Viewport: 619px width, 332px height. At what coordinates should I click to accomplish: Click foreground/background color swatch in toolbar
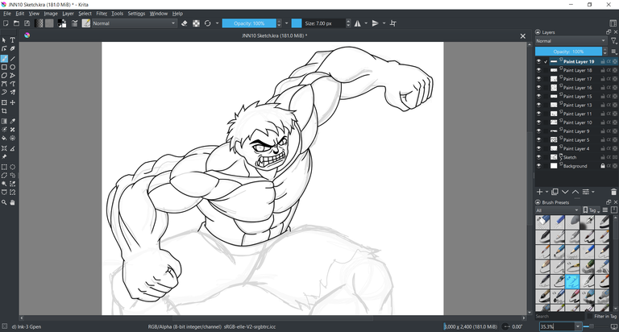tap(62, 23)
